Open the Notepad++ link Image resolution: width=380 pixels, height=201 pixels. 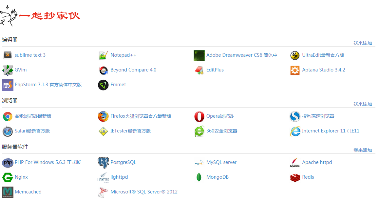tap(123, 55)
